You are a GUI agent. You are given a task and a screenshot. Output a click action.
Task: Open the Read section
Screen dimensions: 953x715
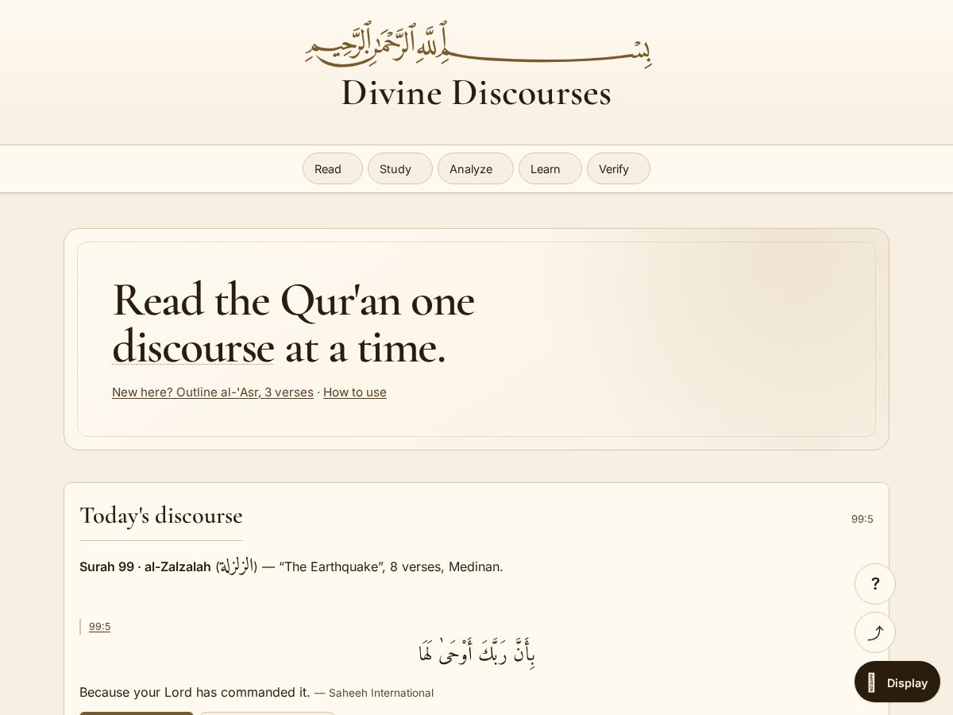click(332, 168)
